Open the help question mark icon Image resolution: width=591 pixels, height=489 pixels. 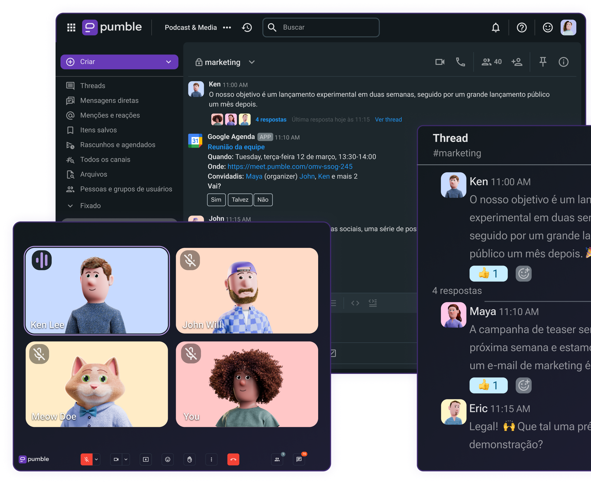point(522,27)
